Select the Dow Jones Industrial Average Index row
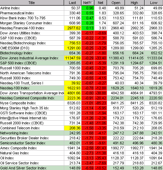 (x=81, y=58)
